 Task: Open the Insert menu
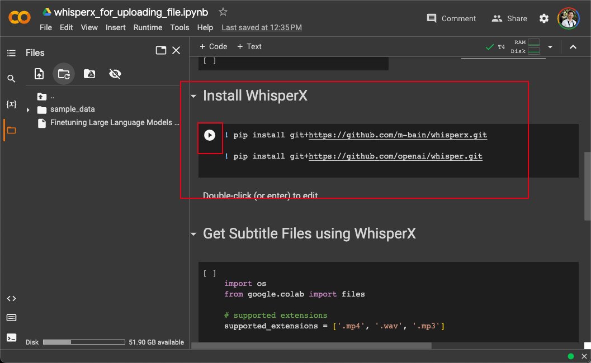pyautogui.click(x=115, y=27)
